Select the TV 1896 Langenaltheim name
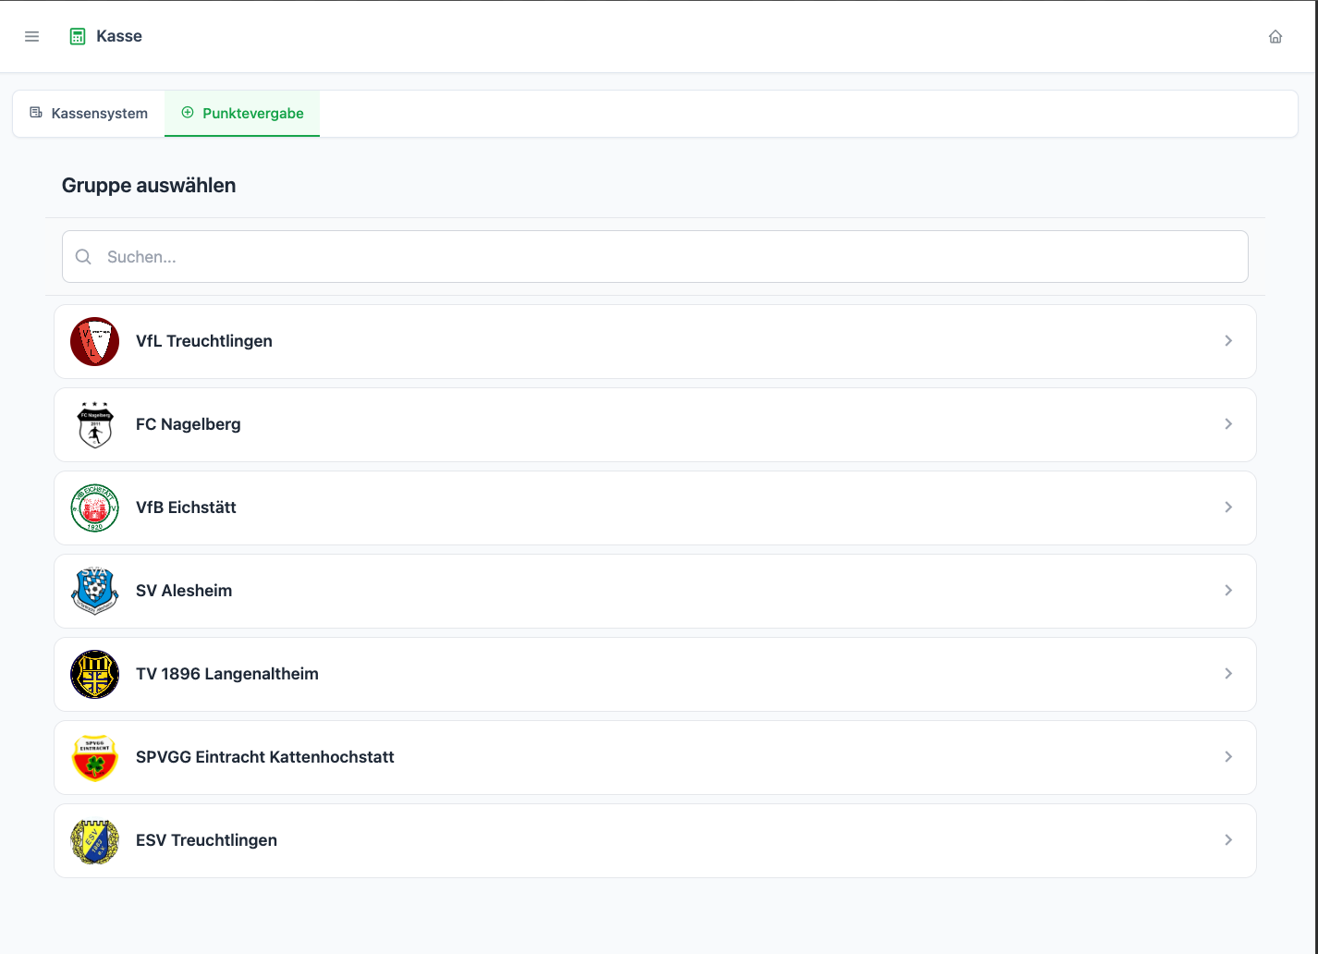1318x954 pixels. [227, 674]
